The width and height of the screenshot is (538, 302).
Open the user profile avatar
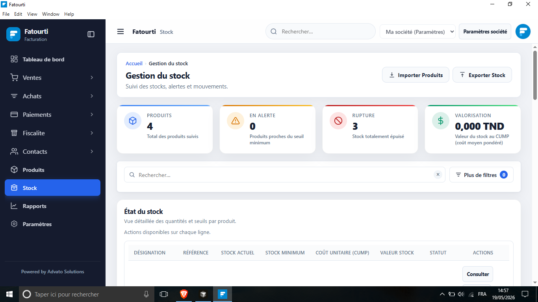click(x=523, y=31)
